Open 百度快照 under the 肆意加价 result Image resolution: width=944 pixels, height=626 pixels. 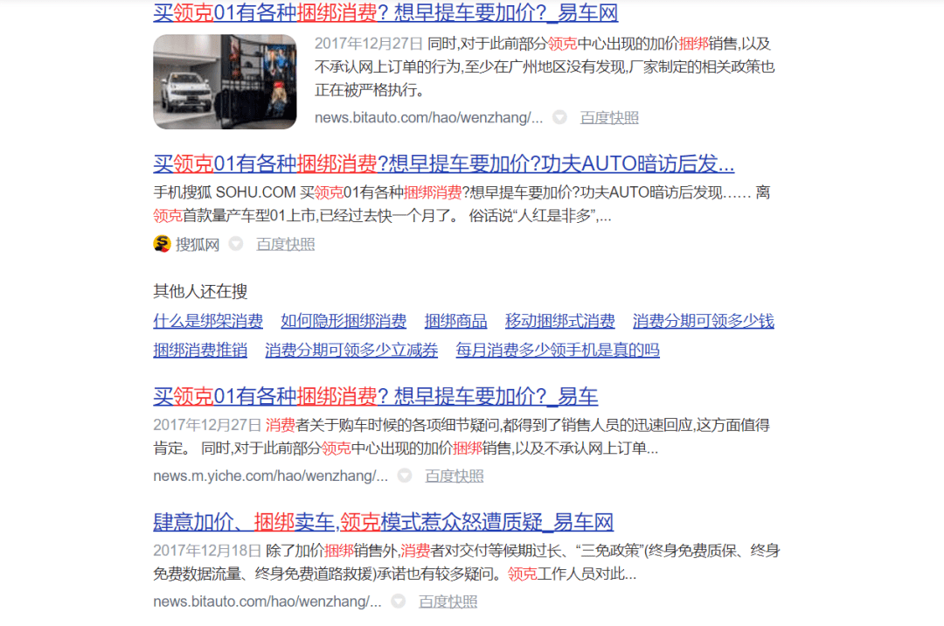(x=448, y=602)
